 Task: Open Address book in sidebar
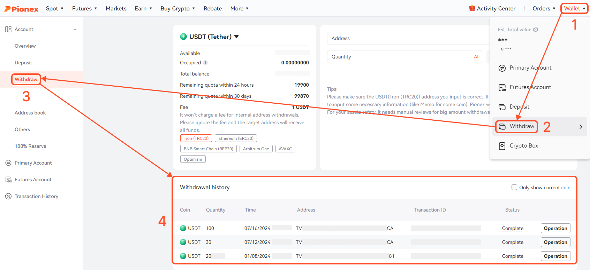click(x=30, y=113)
